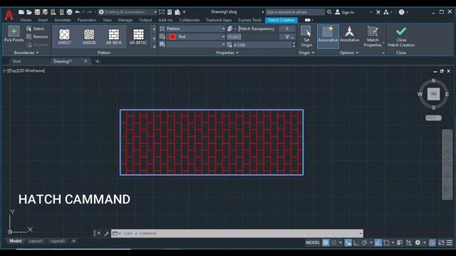The height and width of the screenshot is (256, 456).
Task: Expand the Options panel
Action: [349, 53]
